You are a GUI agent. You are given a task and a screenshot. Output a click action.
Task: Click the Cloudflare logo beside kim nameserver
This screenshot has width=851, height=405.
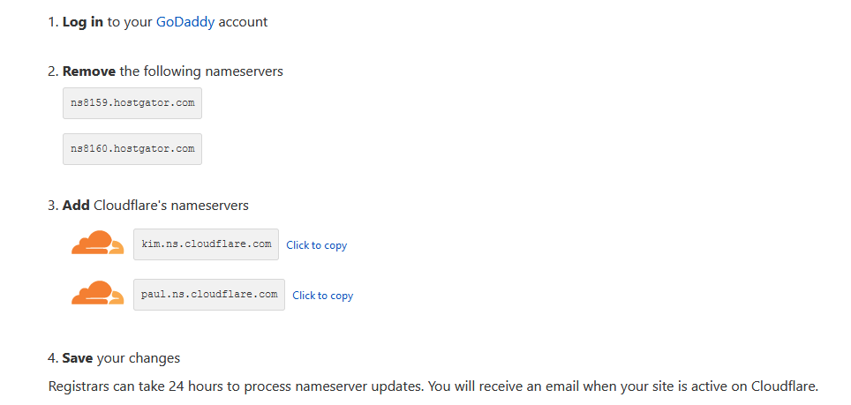(x=97, y=244)
